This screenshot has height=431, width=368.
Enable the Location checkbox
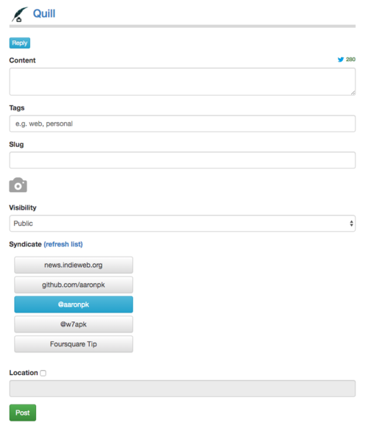[x=43, y=373]
